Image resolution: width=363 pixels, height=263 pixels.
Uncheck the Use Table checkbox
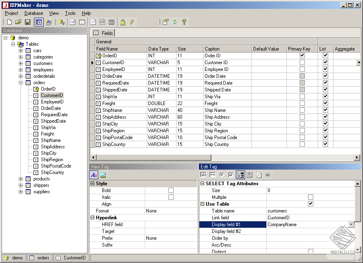310,204
